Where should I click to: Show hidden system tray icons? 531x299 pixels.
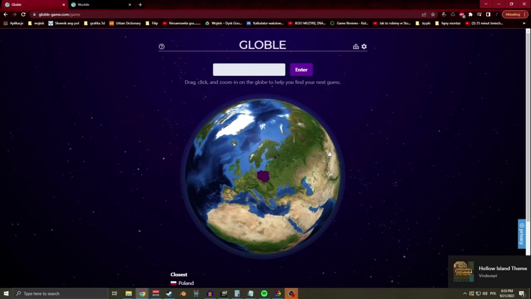[465, 294]
